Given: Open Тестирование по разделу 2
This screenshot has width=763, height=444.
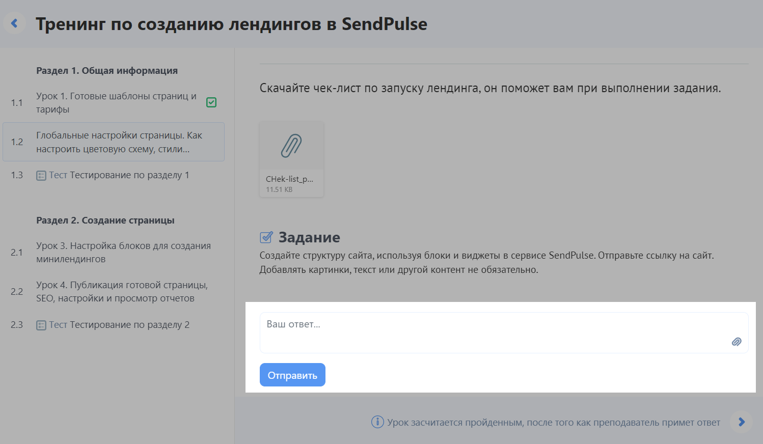Looking at the screenshot, I should pyautogui.click(x=113, y=325).
